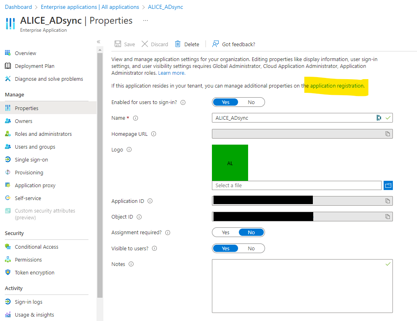The height and width of the screenshot is (321, 417).
Task: Click the Got feedback person icon
Action: pos(216,44)
